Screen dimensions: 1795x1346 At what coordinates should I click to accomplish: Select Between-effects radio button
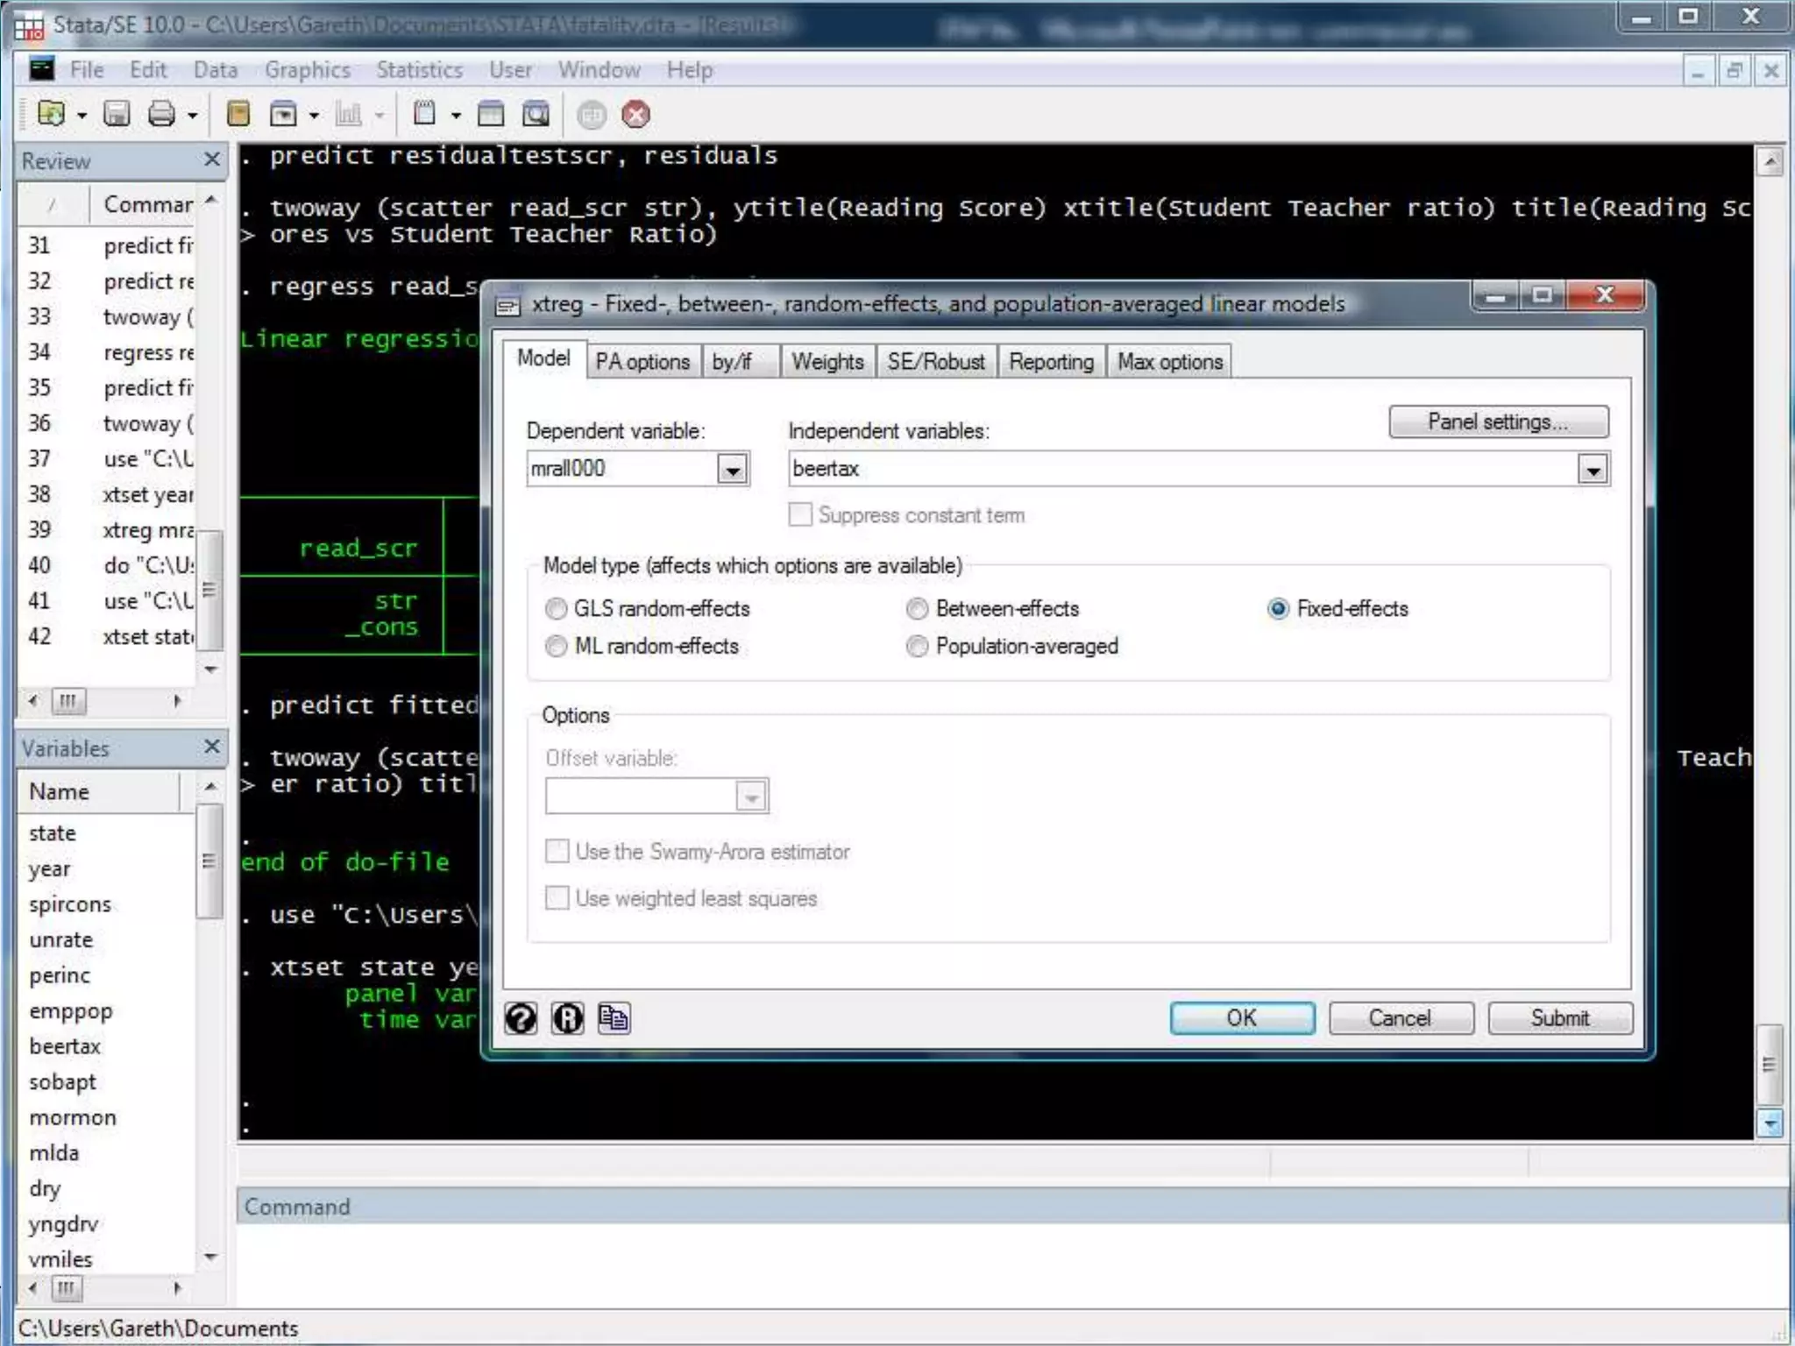918,608
